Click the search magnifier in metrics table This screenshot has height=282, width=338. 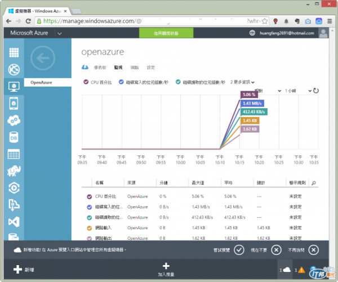click(314, 183)
